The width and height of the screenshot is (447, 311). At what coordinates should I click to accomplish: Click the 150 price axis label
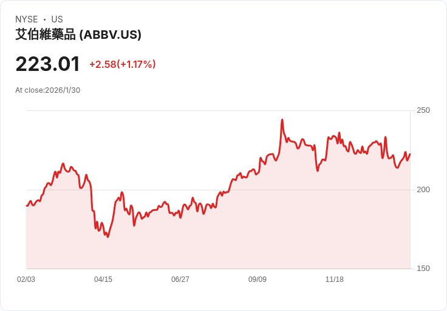click(x=423, y=269)
